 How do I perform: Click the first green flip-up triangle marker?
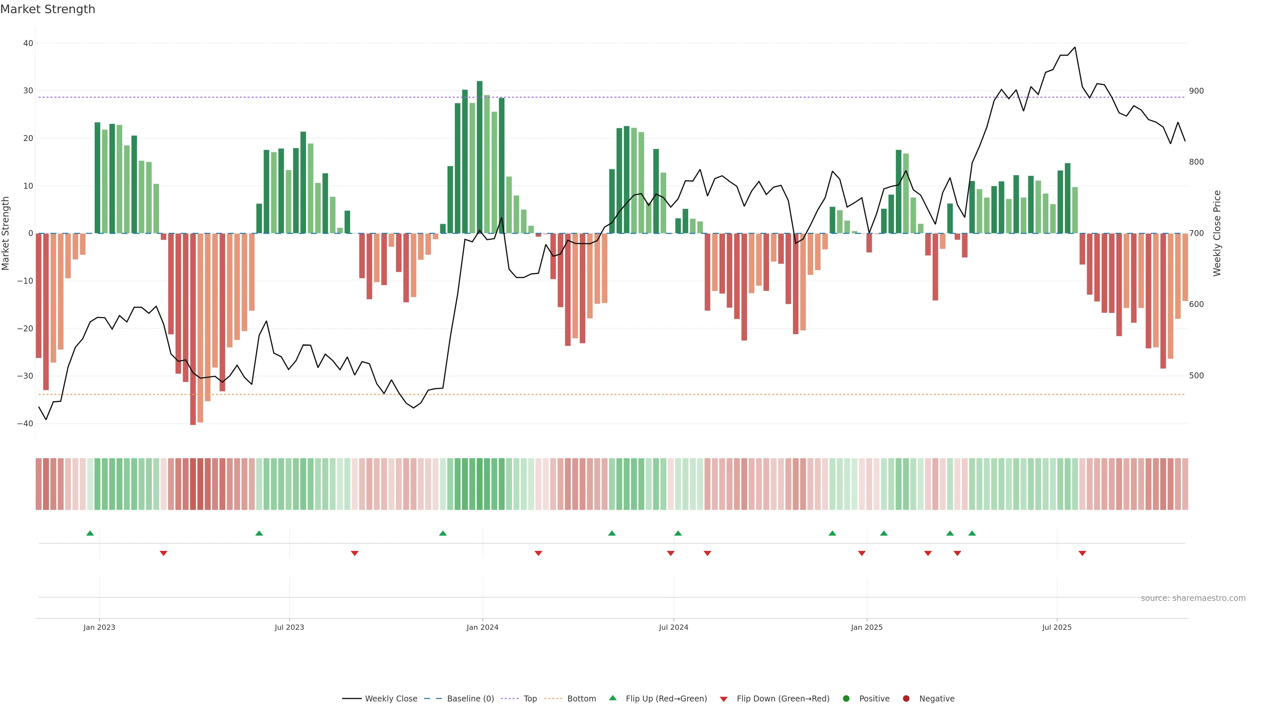(x=90, y=533)
